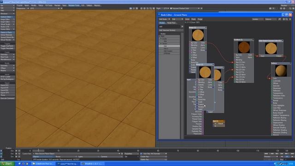The image size is (295, 166).
Task: Open the Preview dropdown near playback controls
Action: point(271,157)
